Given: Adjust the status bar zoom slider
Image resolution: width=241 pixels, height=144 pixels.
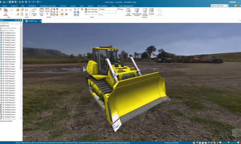Looking at the screenshot, I should tap(229, 142).
